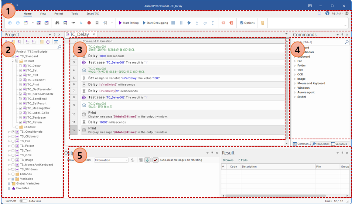Screen dimensions: 352x204
Task: Open the Smart TAS ribbon tab
Action: (x=92, y=14)
